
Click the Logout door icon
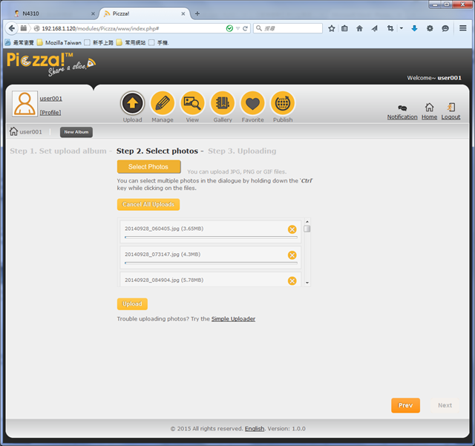point(451,107)
